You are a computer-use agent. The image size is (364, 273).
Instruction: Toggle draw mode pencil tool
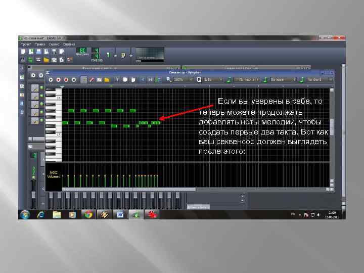(84, 80)
